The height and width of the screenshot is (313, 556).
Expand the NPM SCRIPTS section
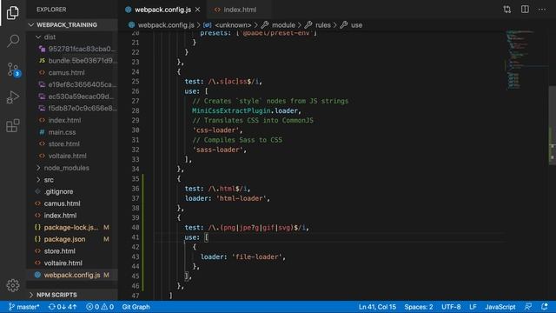[72, 295]
